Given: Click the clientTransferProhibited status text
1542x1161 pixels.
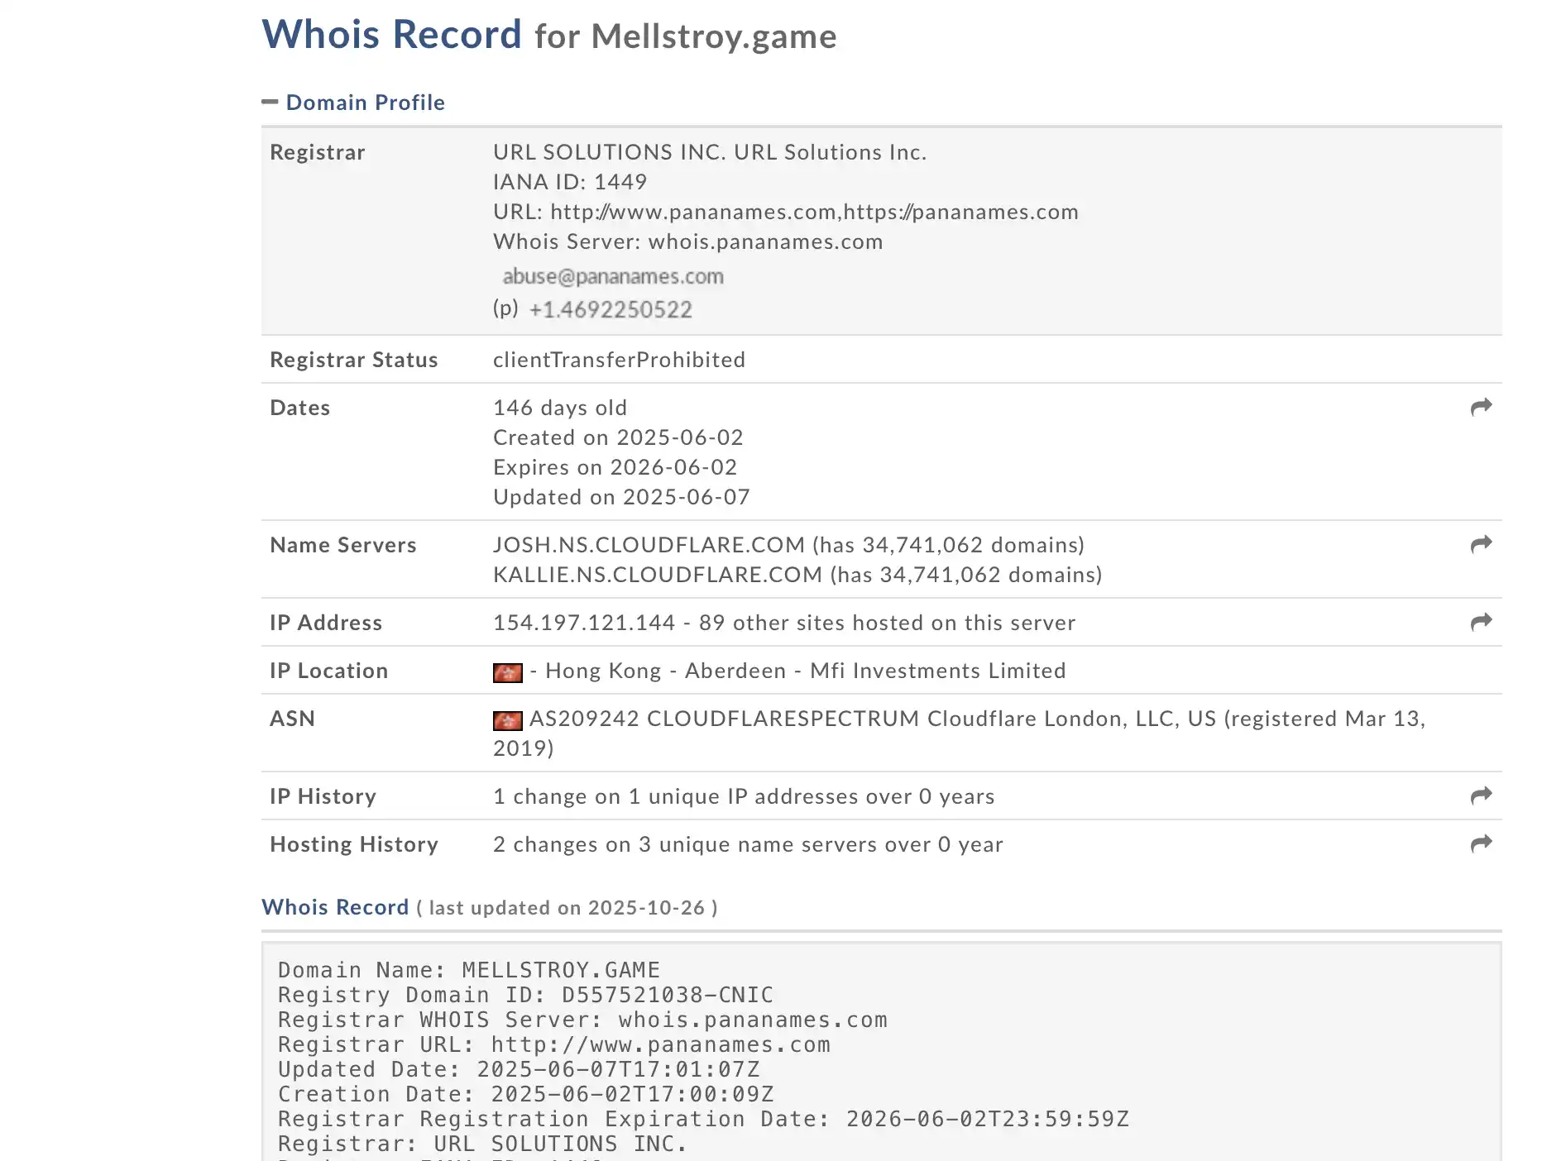Looking at the screenshot, I should [x=619, y=360].
